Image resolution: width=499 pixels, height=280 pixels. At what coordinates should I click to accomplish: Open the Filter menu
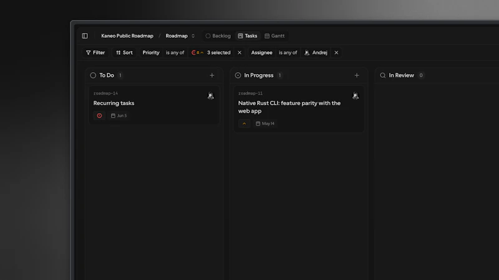pyautogui.click(x=95, y=53)
